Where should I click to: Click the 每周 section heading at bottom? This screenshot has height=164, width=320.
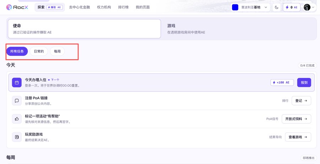[x=11, y=158]
